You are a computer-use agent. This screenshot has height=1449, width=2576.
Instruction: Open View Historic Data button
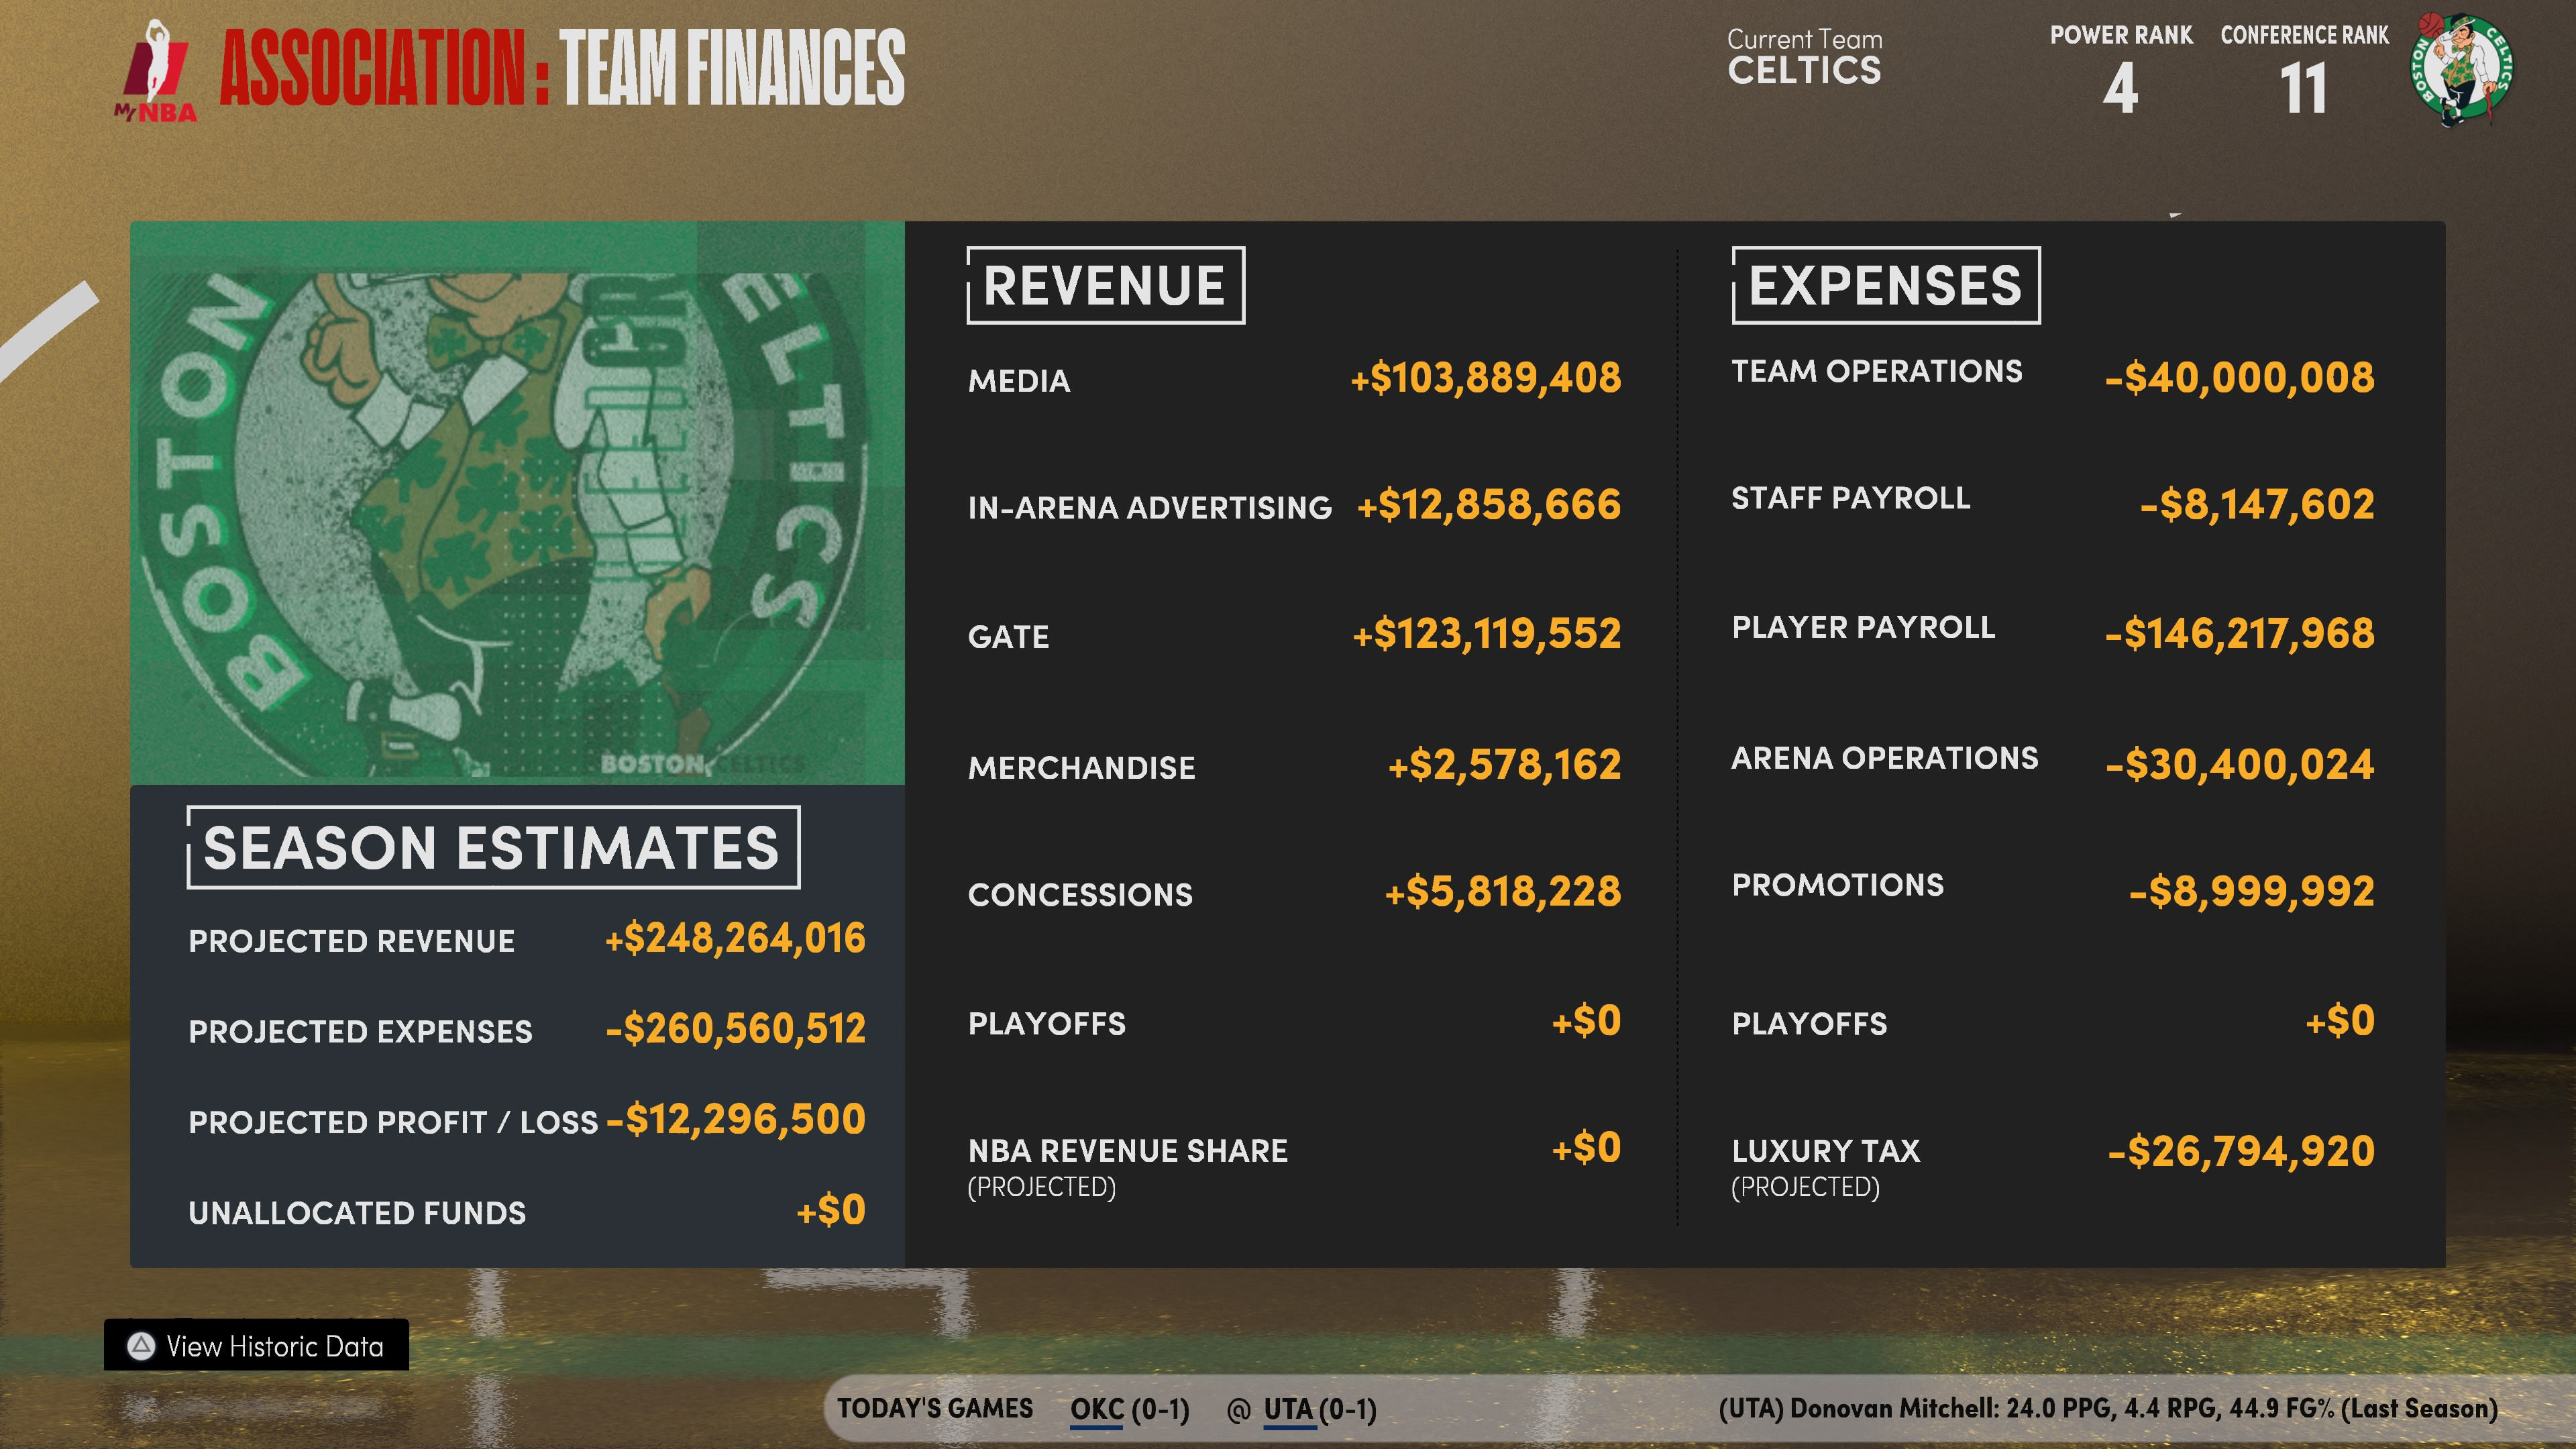pyautogui.click(x=257, y=1345)
